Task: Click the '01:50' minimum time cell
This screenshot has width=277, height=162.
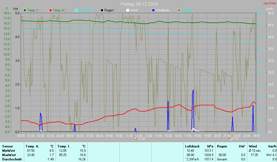Action: click(x=31, y=151)
